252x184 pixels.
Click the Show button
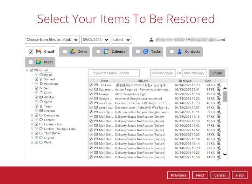(217, 73)
